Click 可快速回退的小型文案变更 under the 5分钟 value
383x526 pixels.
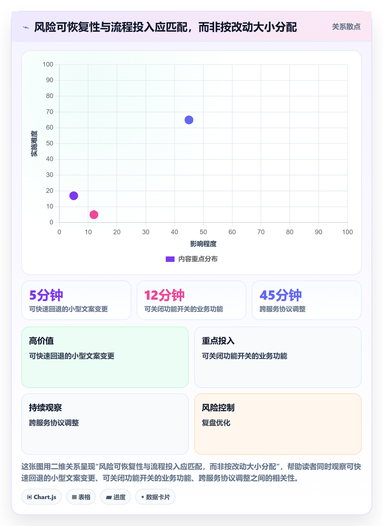(x=68, y=309)
